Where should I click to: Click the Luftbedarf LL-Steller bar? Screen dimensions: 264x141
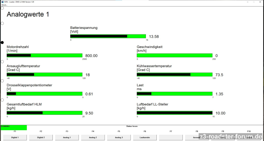[x=175, y=113]
